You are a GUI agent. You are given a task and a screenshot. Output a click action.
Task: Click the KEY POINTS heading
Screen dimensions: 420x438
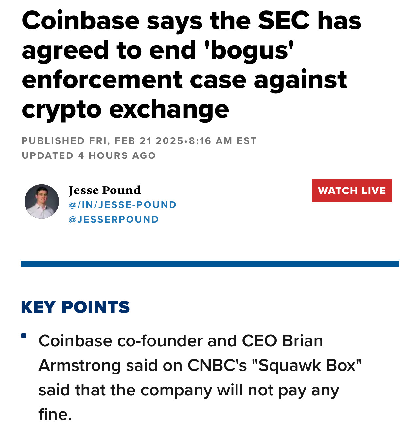(75, 307)
